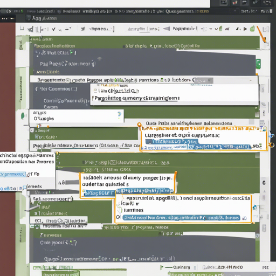
Task: Switch to the Agg Adrom tab
Action: 44,18
